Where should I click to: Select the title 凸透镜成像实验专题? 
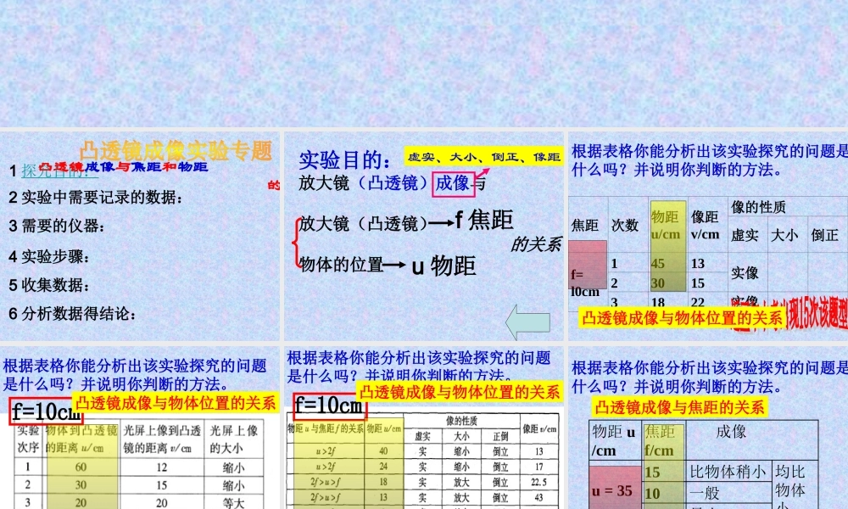pyautogui.click(x=176, y=150)
